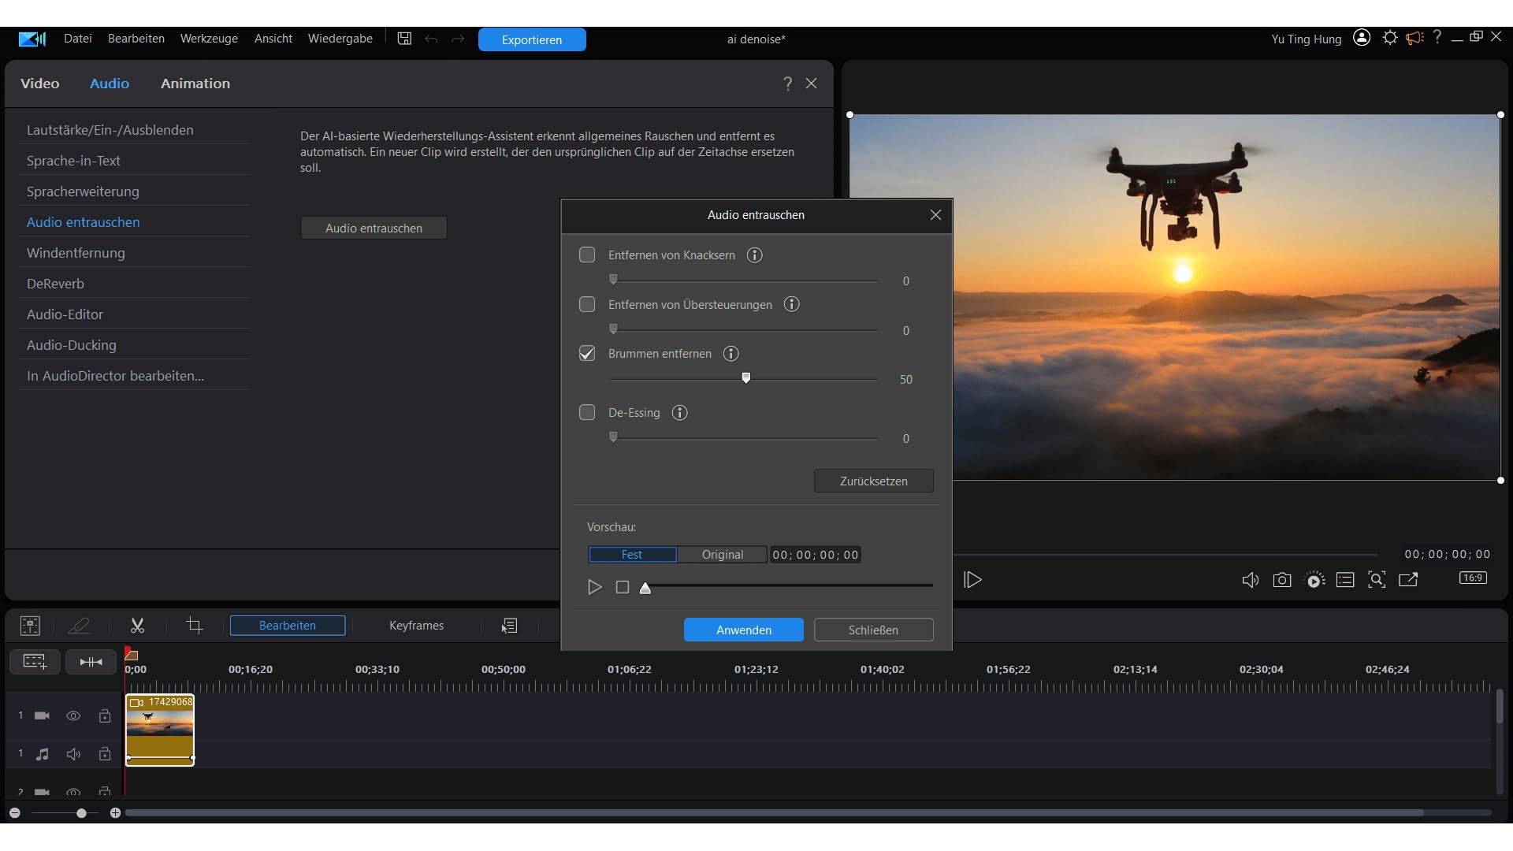Click the PowerDirector logo icon
The height and width of the screenshot is (851, 1513).
tap(32, 39)
